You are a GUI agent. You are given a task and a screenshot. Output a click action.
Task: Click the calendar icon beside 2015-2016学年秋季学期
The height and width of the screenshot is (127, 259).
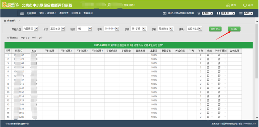164,13
